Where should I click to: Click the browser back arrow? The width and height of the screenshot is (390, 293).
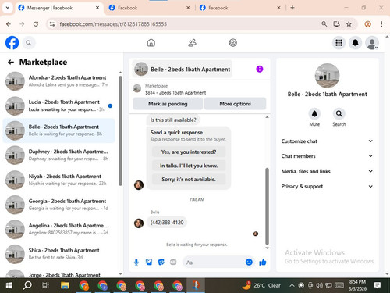tap(9, 24)
